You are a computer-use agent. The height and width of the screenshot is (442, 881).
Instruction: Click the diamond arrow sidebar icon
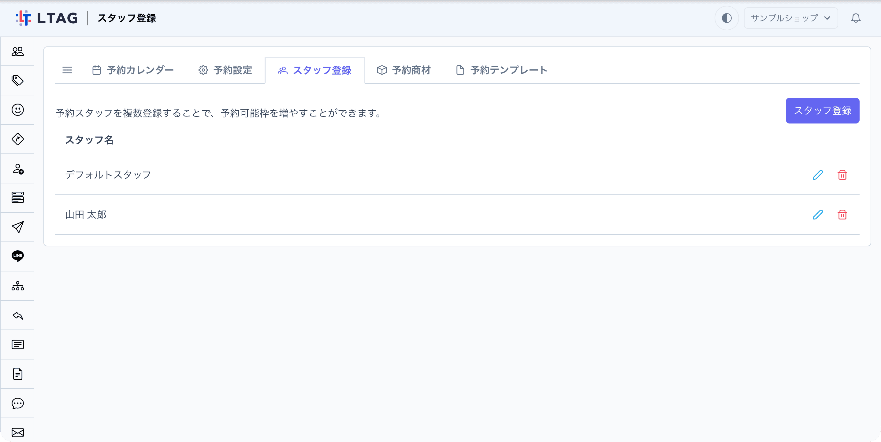click(17, 139)
